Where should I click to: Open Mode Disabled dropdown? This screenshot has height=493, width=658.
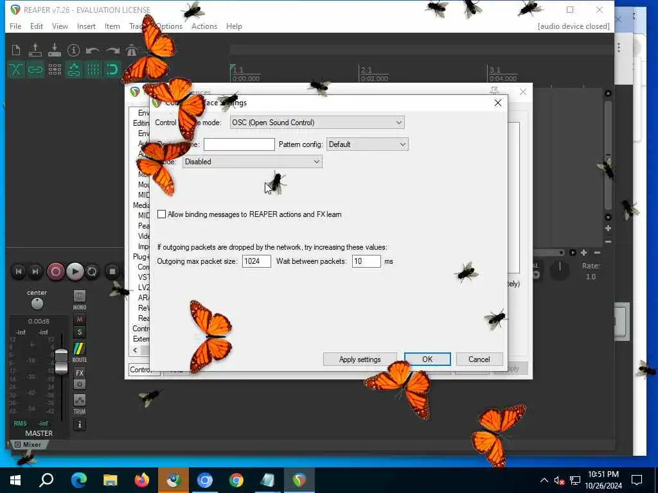click(x=252, y=162)
